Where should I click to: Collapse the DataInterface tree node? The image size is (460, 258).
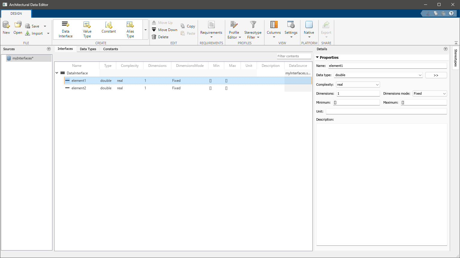[x=57, y=73]
